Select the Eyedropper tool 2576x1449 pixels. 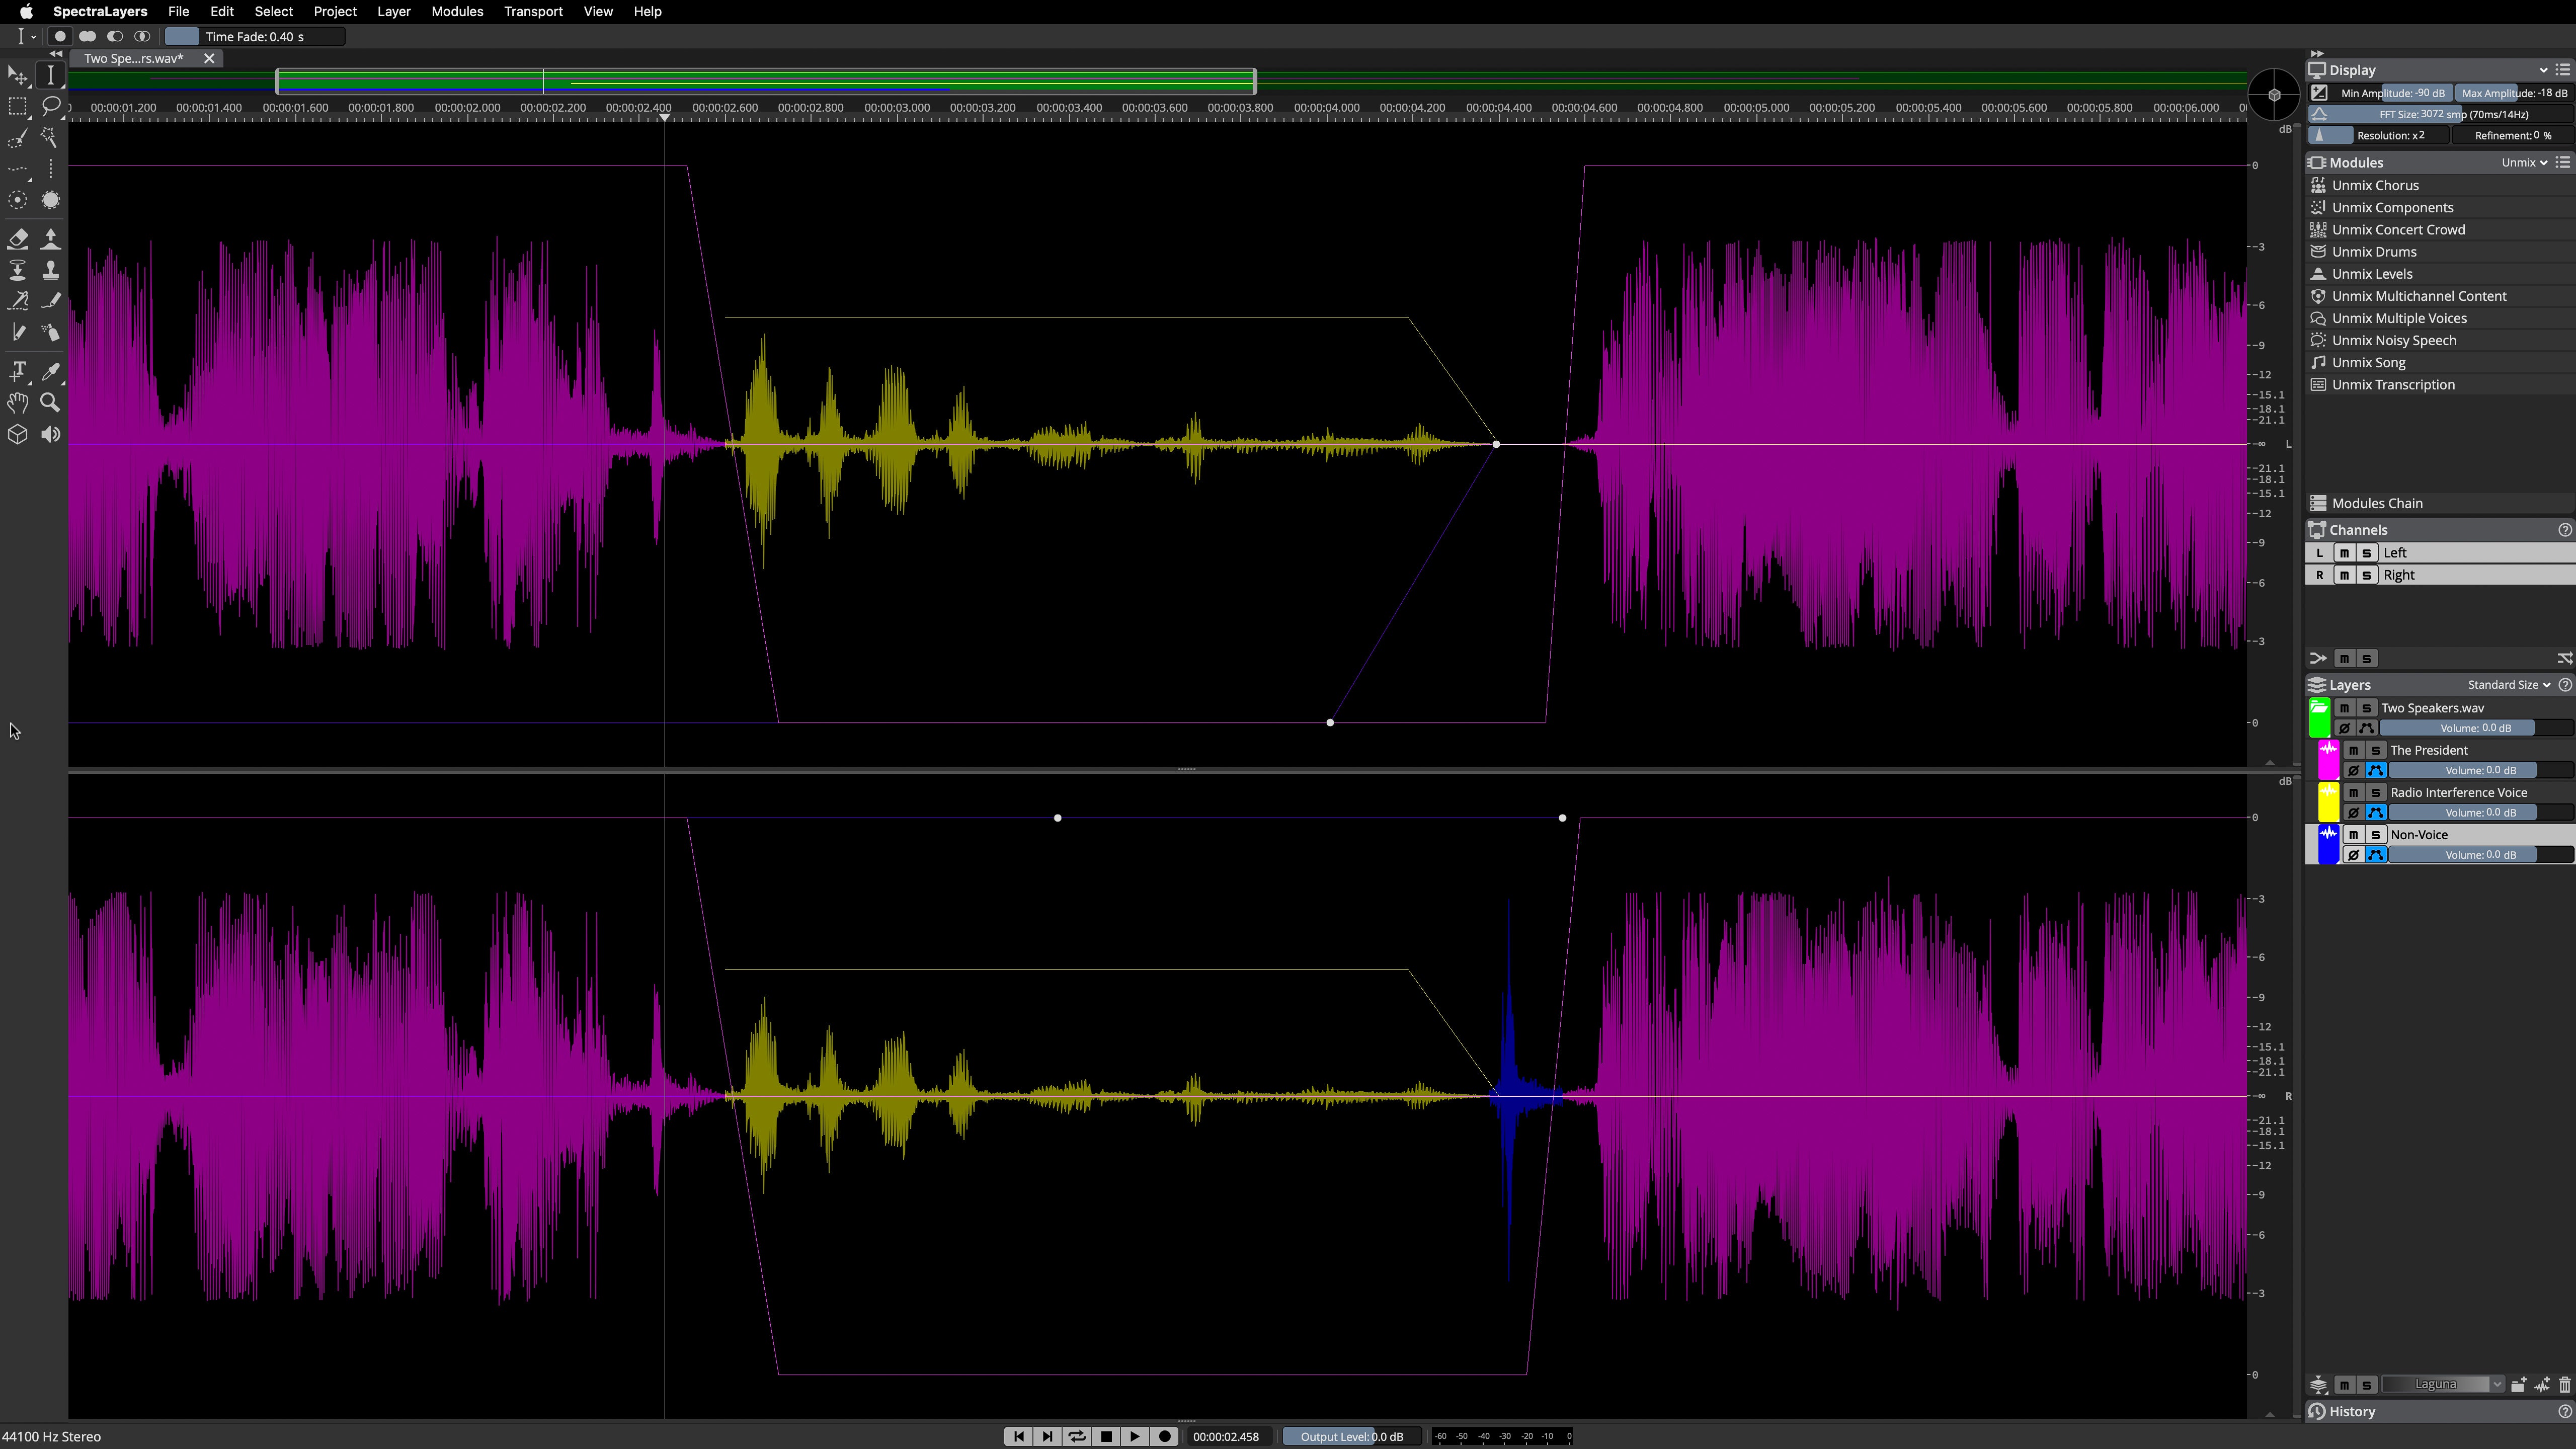[50, 371]
